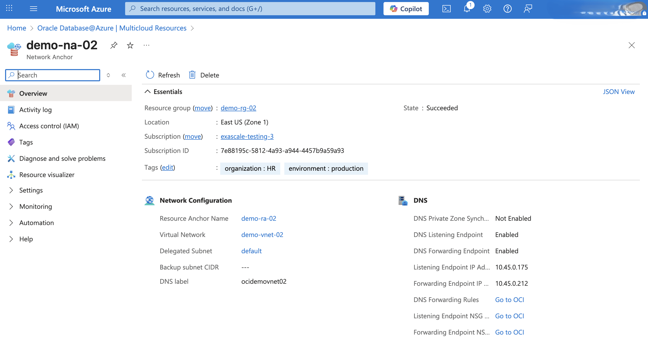Screen dimensions: 648x348
Task: Open JSON View
Action: [619, 92]
